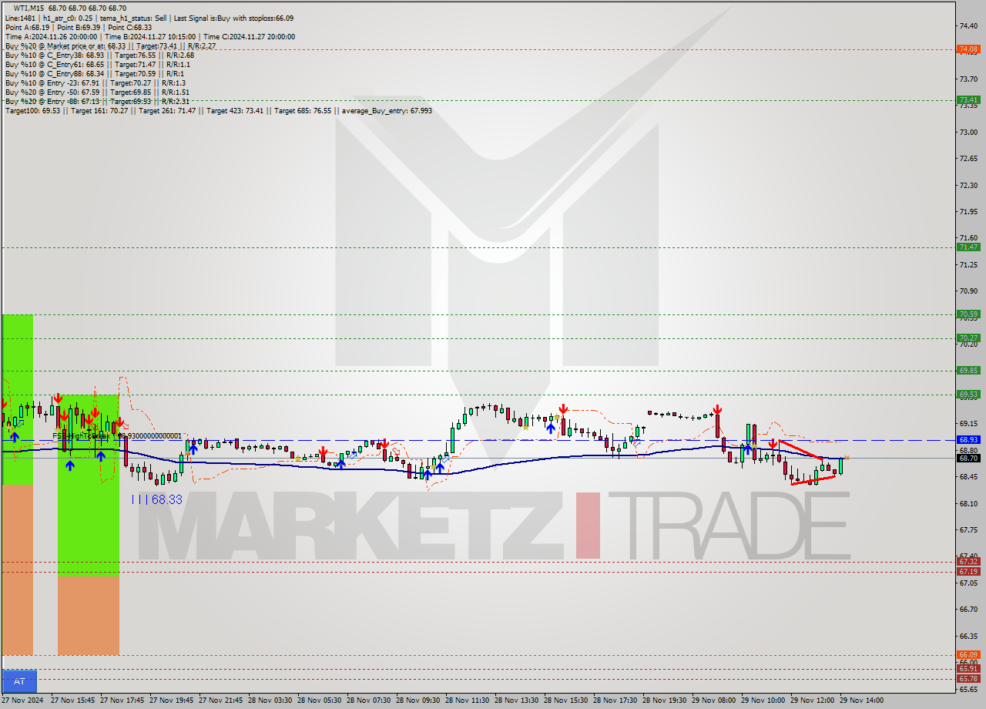The height and width of the screenshot is (709, 986).
Task: Click the 'Buy %10 @ C_Entry61: 68.65' line
Action: pos(97,64)
